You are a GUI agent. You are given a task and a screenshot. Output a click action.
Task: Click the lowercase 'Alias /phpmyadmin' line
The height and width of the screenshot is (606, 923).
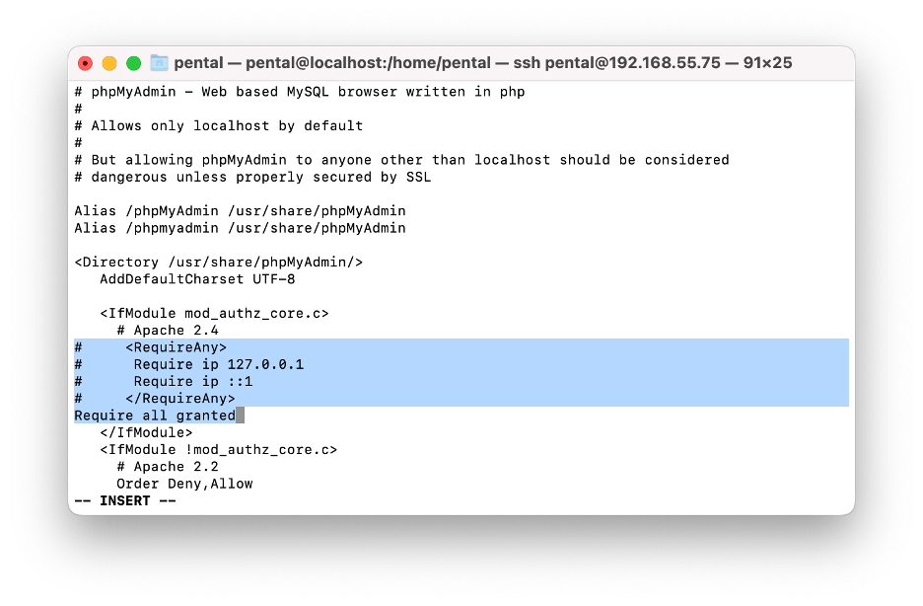click(x=241, y=228)
